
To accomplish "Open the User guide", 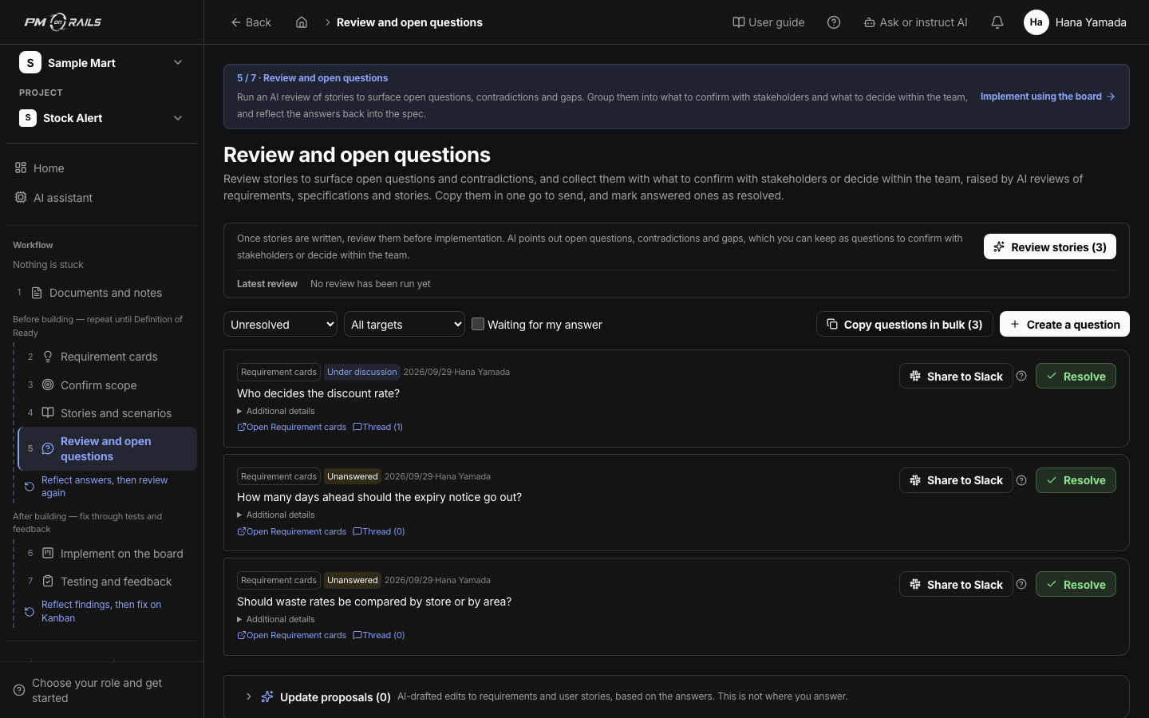I will click(768, 22).
